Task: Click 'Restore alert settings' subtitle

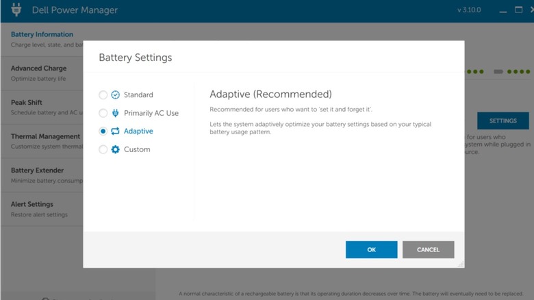Action: point(39,215)
